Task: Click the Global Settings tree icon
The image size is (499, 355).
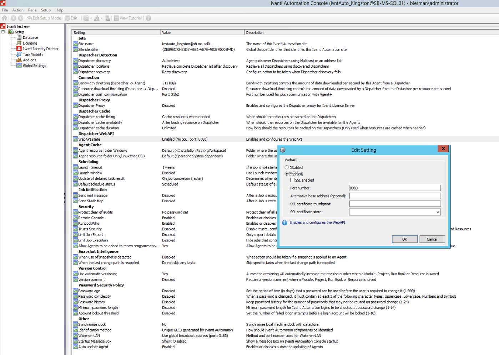Action: coord(19,66)
